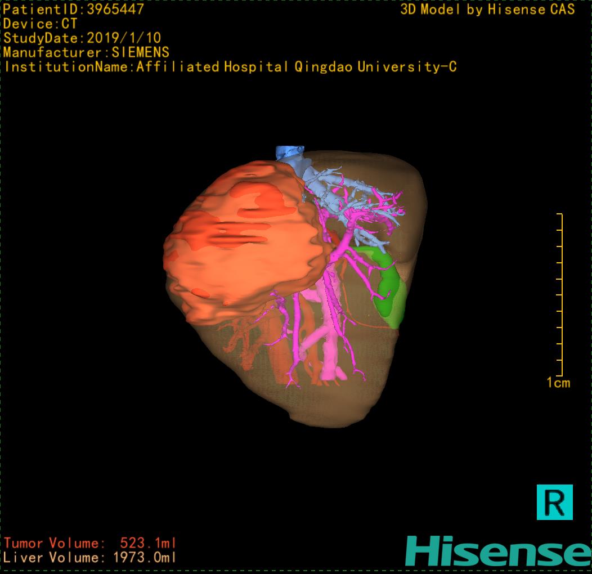Click the InstitutionName line

coord(230,68)
